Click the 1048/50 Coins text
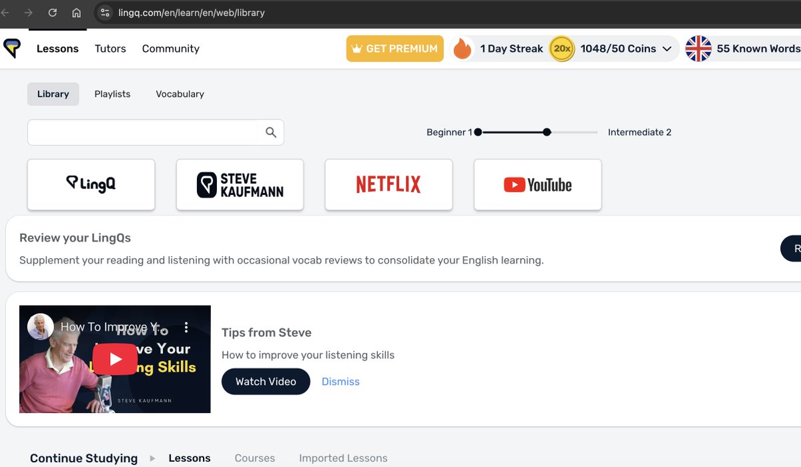801x467 pixels. 618,49
